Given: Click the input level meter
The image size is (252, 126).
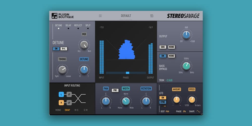Looking at the screenshot, I should [102, 57].
